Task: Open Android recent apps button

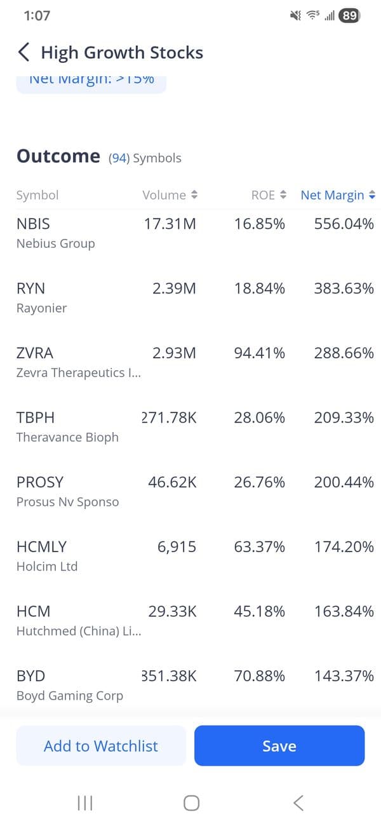Action: 84,803
